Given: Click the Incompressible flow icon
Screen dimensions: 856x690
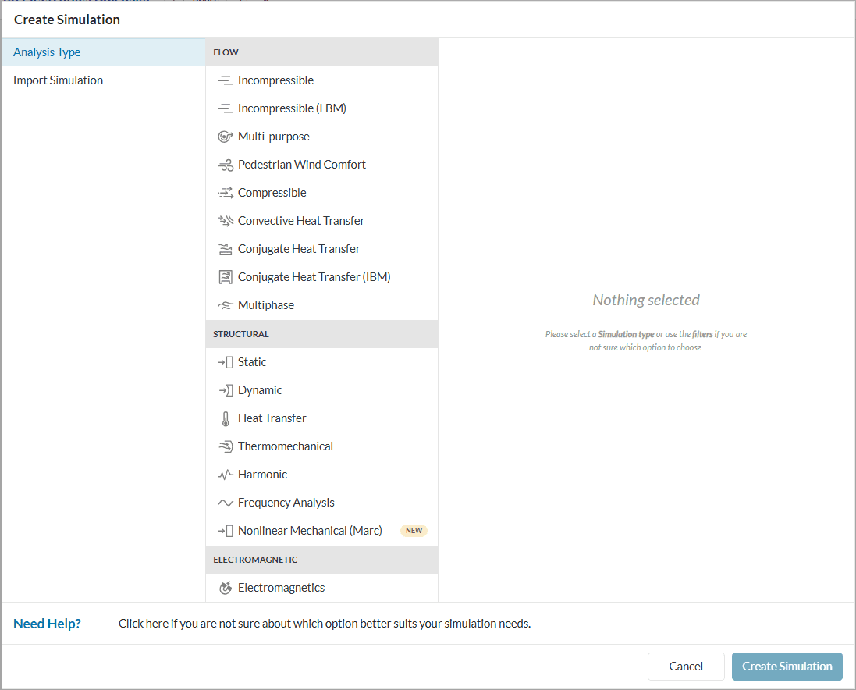Looking at the screenshot, I should 226,80.
